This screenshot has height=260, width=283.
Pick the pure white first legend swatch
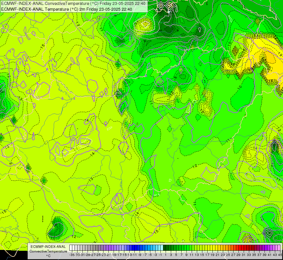tap(71, 248)
